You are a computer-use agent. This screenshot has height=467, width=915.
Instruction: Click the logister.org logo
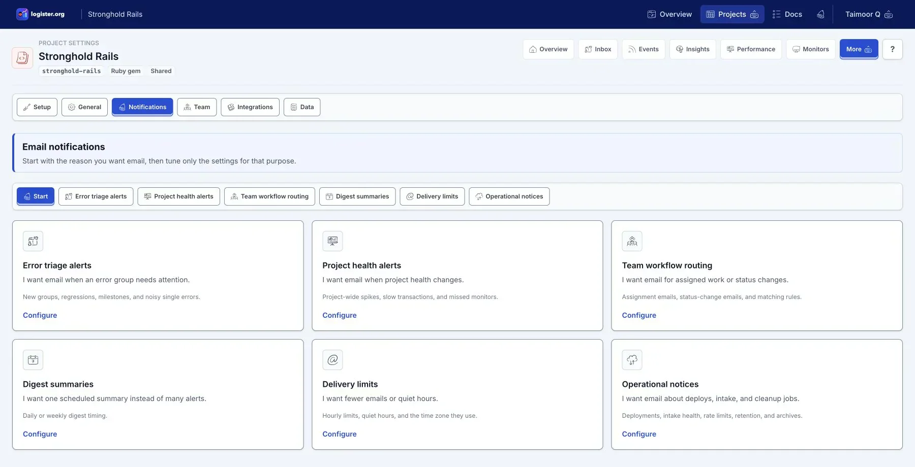41,14
